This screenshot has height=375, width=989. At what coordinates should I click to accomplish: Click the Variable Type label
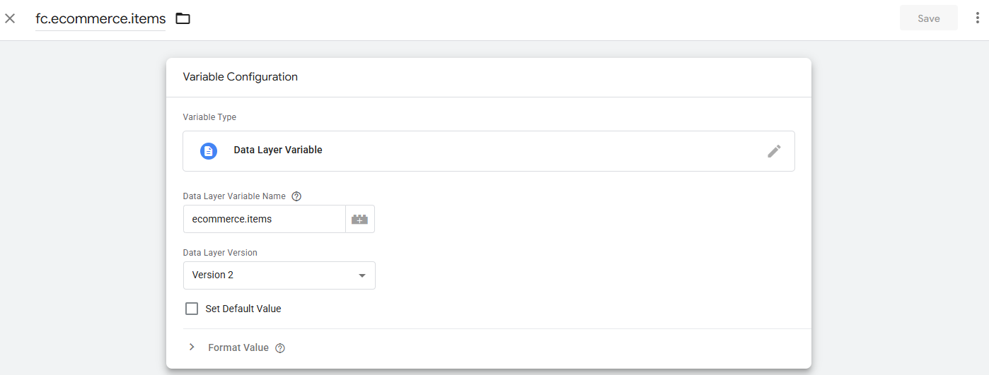209,117
